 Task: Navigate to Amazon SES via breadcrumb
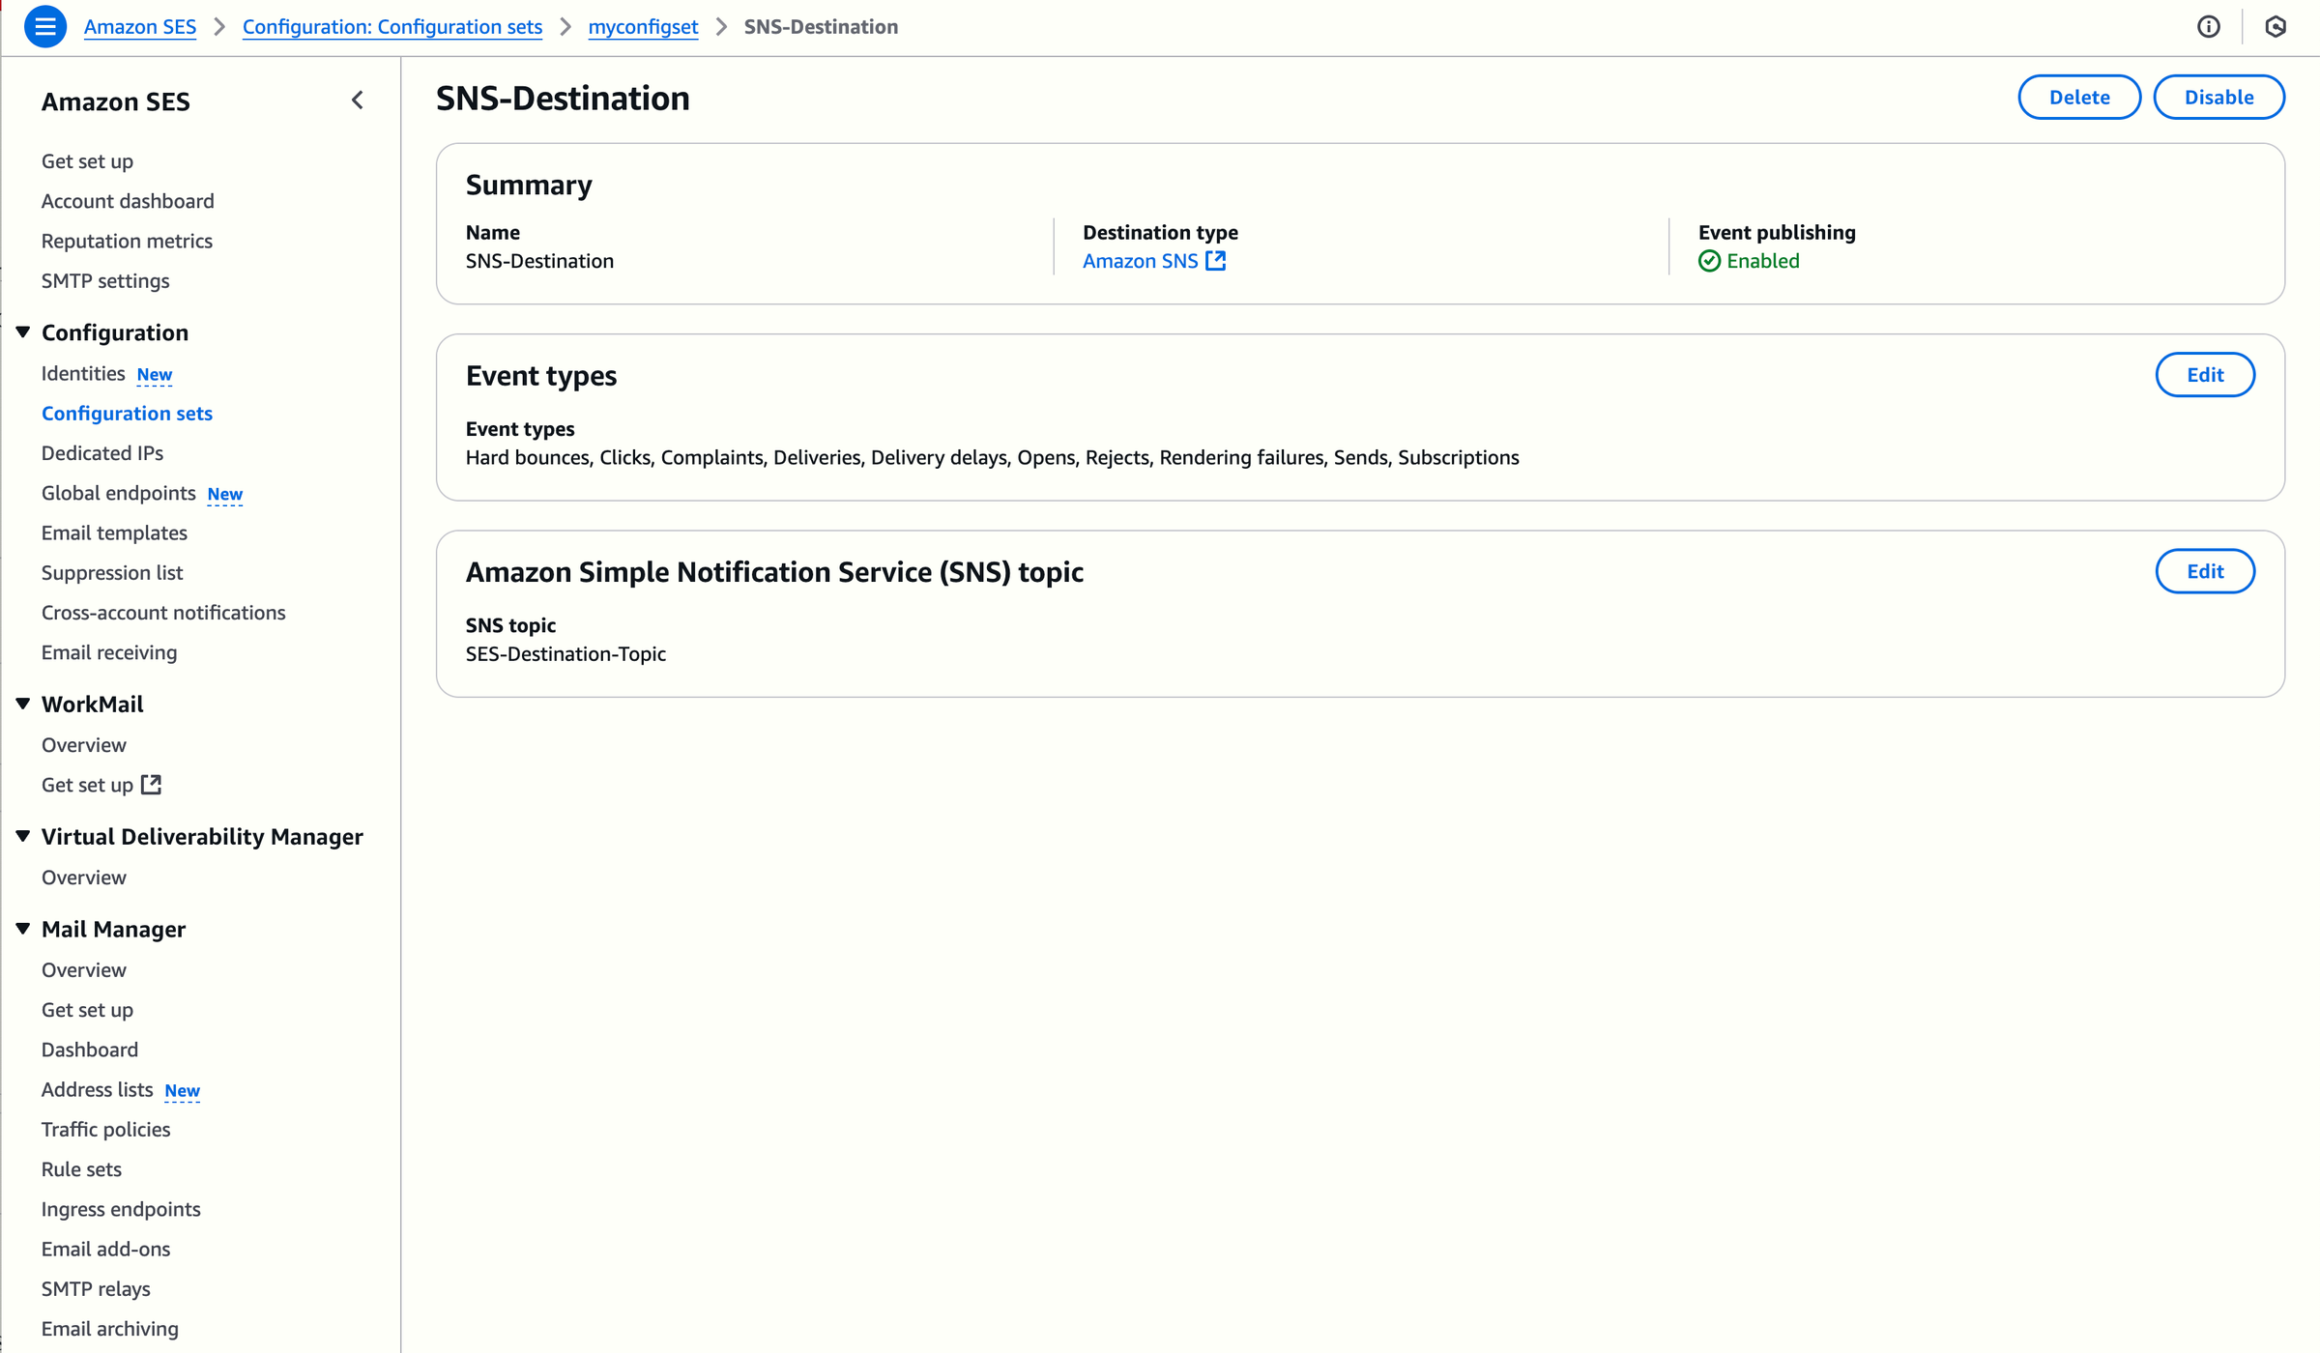pos(140,27)
